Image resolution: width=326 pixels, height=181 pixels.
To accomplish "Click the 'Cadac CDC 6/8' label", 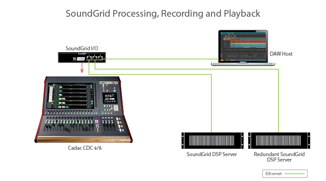I will [x=85, y=148].
